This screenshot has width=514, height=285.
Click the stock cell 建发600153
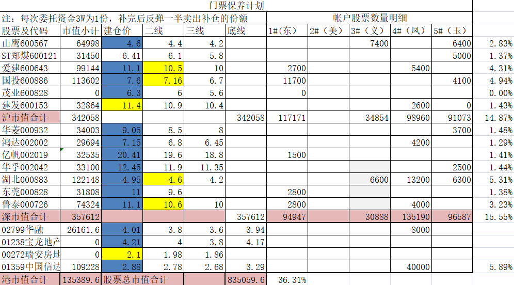pos(30,105)
